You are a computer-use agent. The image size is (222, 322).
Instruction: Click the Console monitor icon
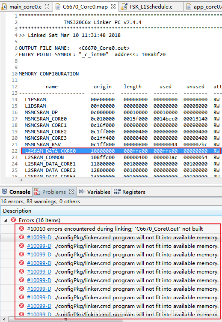coord(4,192)
